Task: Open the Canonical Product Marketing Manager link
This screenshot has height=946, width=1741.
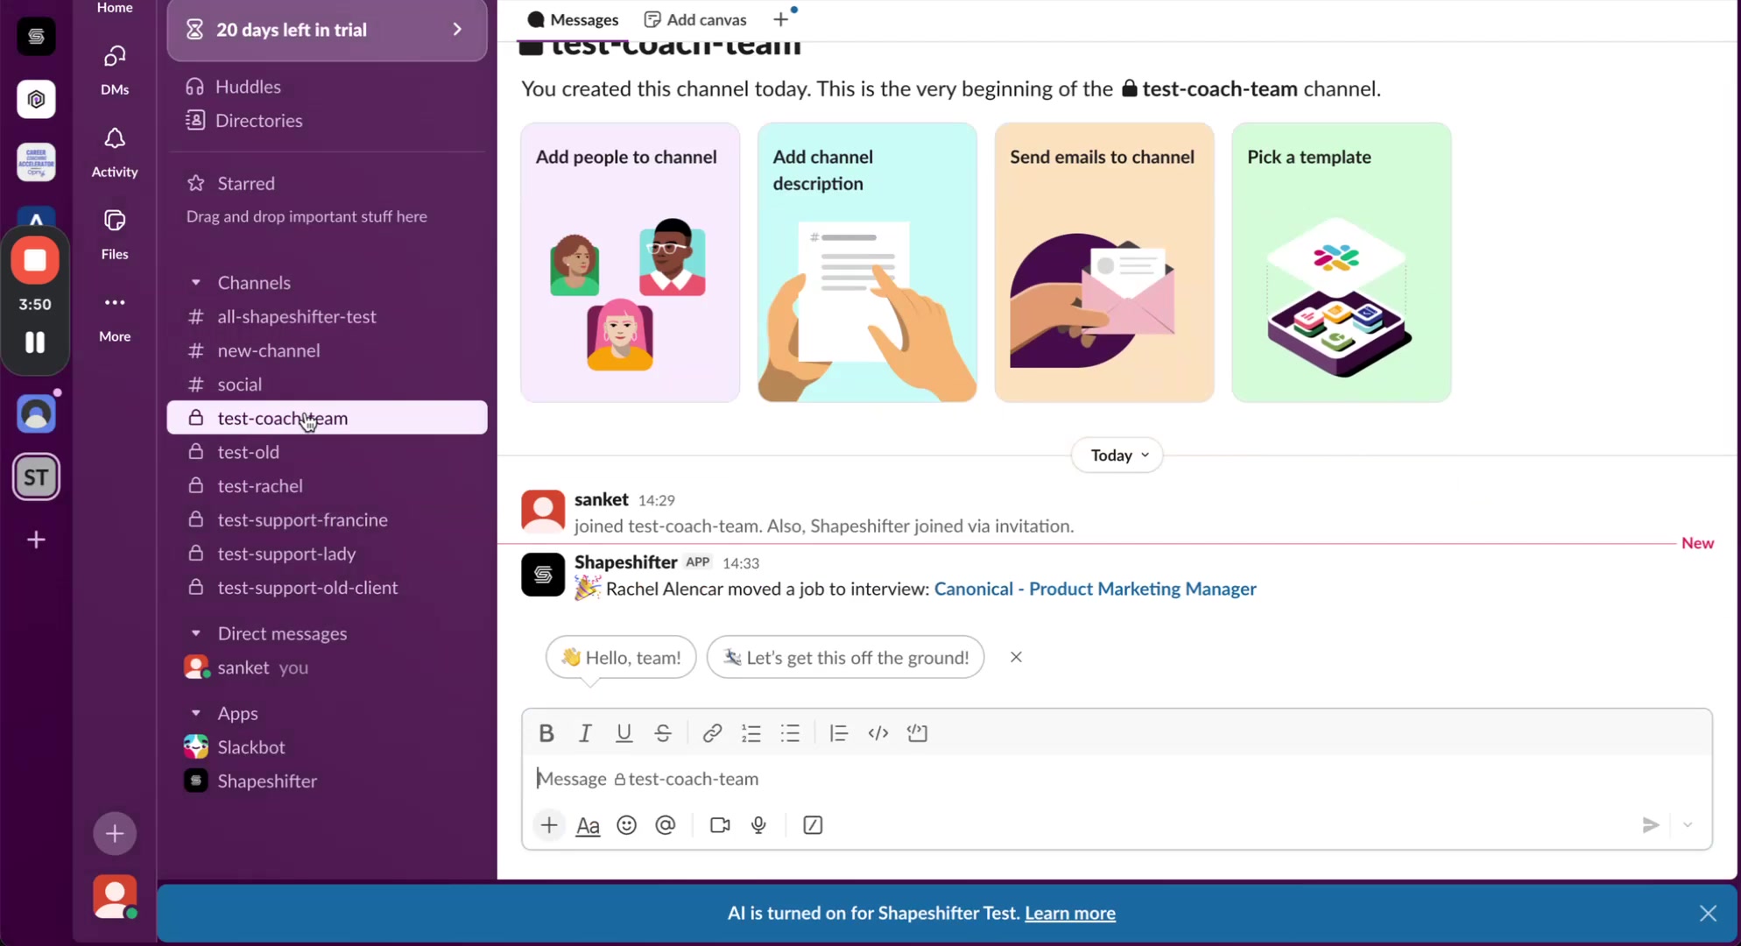Action: click(1094, 589)
